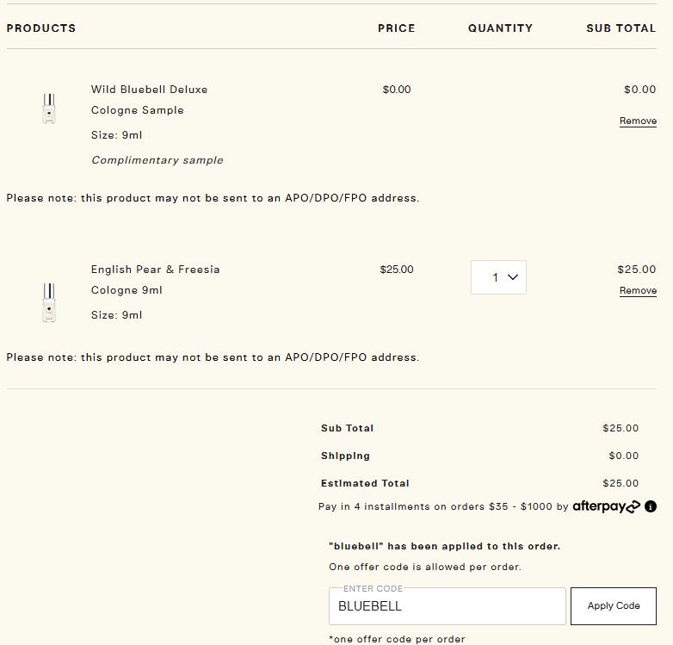Focus the Enter Code input field
This screenshot has width=673, height=645.
click(447, 606)
